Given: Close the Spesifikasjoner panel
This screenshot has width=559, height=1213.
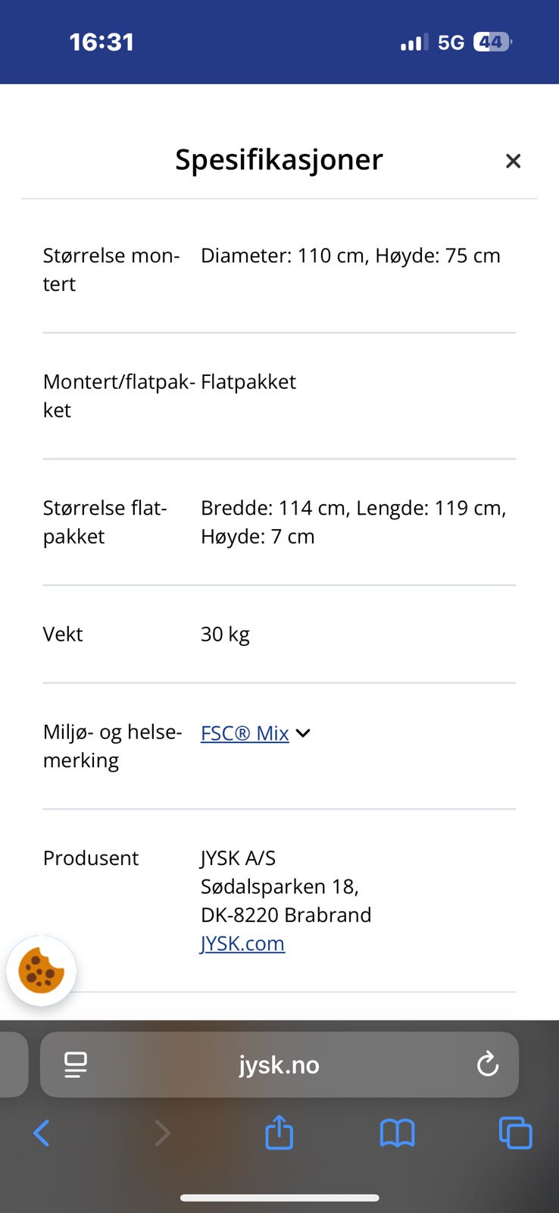Looking at the screenshot, I should [513, 161].
